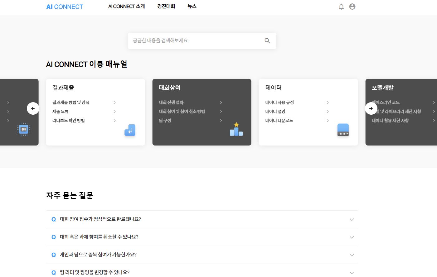Click chevron next to 팀 구성
This screenshot has height=277, width=437.
[x=221, y=121]
